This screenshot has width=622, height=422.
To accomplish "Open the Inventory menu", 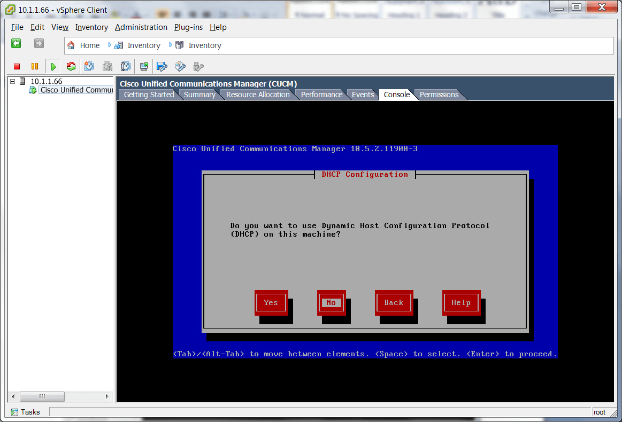I will [x=91, y=27].
